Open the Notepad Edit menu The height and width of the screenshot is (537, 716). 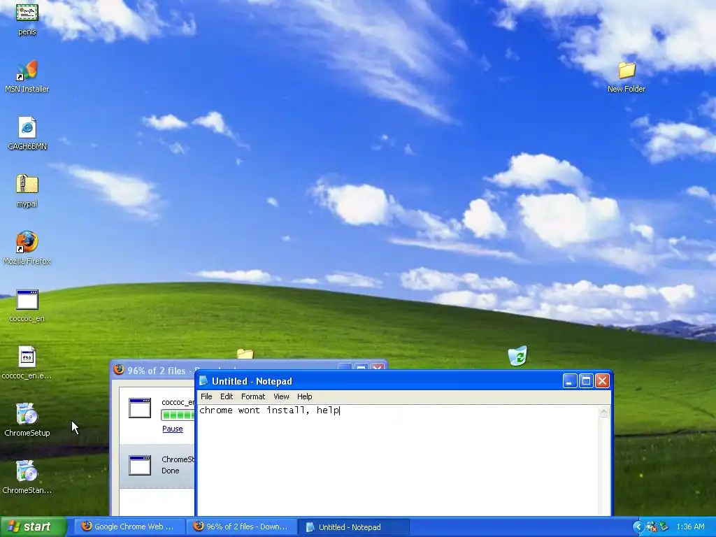pyautogui.click(x=227, y=396)
